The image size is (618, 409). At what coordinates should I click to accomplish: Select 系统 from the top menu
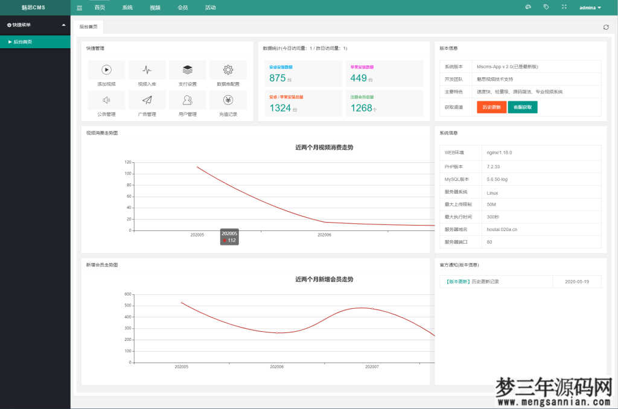(127, 7)
